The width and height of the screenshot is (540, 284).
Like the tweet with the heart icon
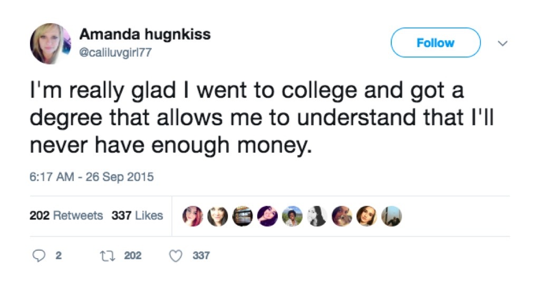[x=175, y=255]
